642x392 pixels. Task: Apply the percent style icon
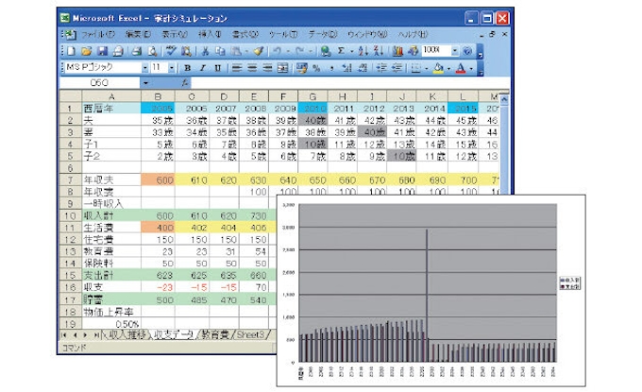click(315, 68)
